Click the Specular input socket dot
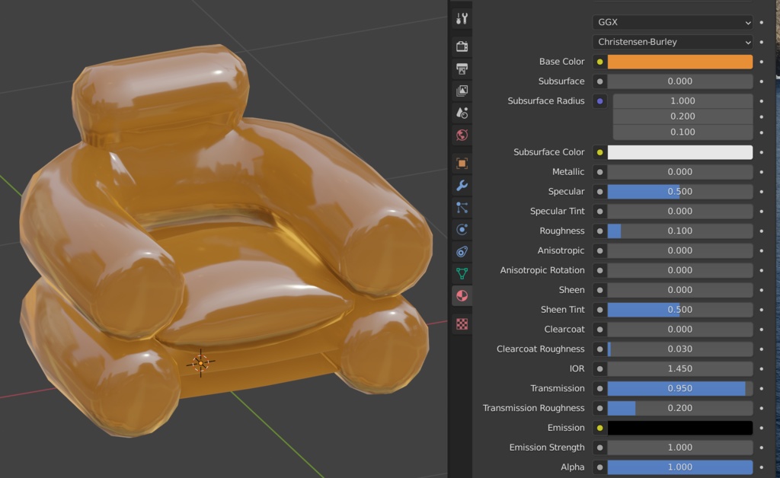This screenshot has height=478, width=780. coord(600,191)
